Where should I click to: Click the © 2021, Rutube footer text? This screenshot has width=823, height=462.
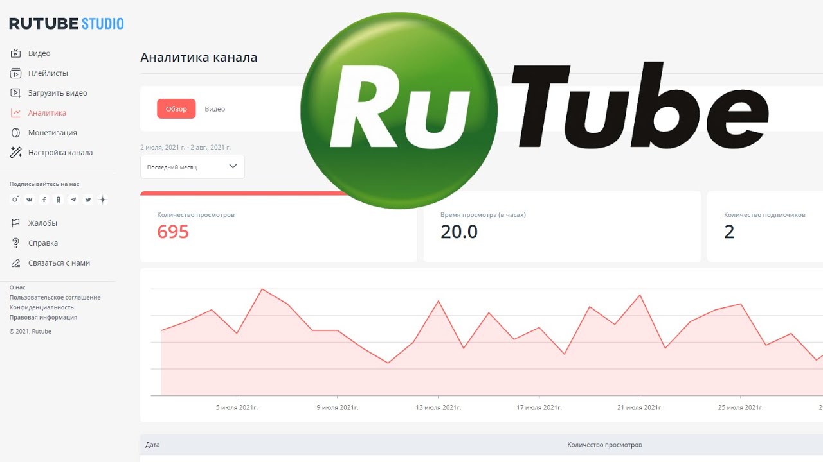(x=30, y=332)
